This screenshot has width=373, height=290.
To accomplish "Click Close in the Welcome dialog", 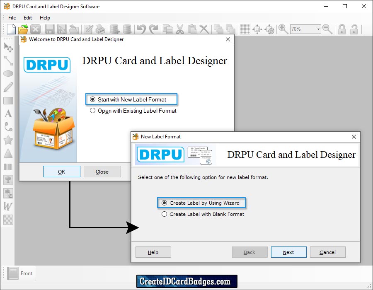I will pos(102,172).
